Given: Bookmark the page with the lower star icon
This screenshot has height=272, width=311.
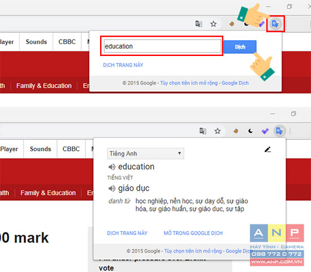Looking at the screenshot, I should (218, 131).
